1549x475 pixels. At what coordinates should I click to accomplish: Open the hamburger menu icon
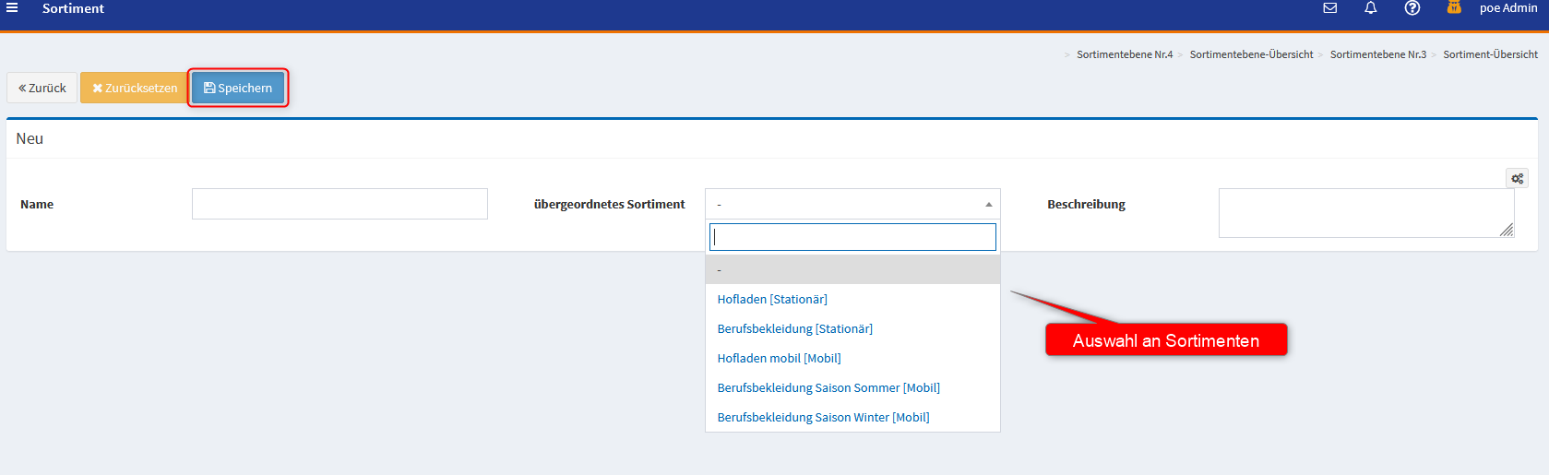click(12, 7)
